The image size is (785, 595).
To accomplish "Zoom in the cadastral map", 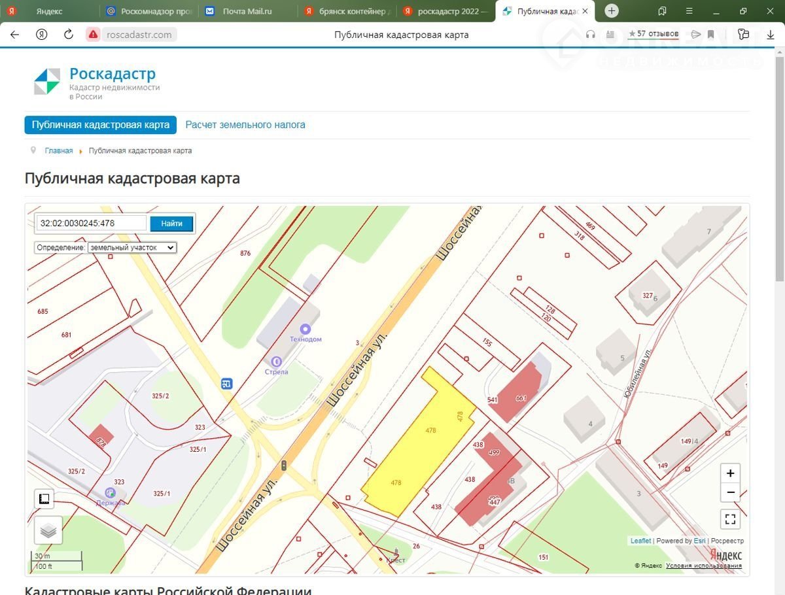I will pyautogui.click(x=730, y=473).
